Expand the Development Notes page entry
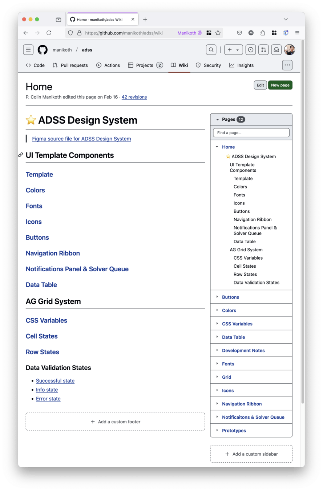This screenshot has height=491, width=323. (x=217, y=350)
